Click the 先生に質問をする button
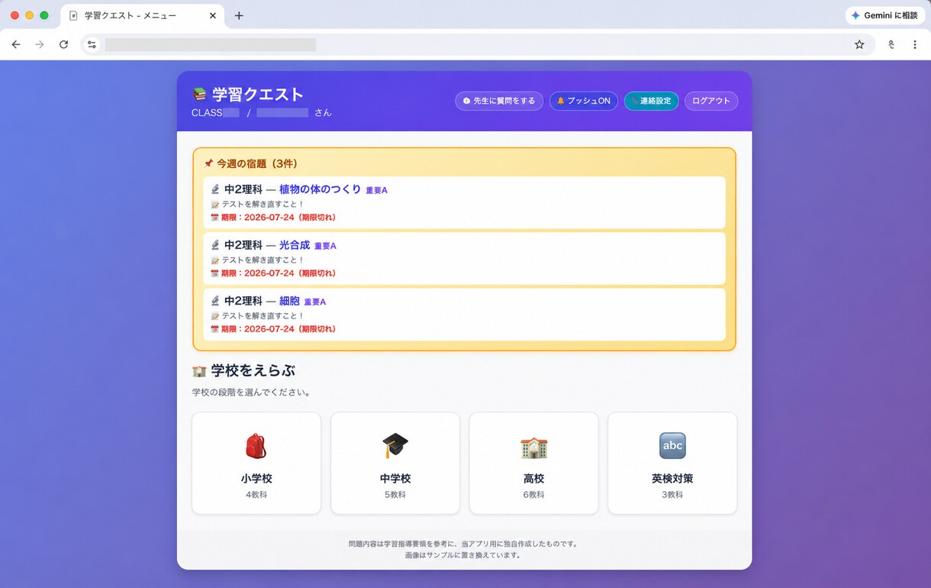Viewport: 931px width, 588px height. (499, 101)
